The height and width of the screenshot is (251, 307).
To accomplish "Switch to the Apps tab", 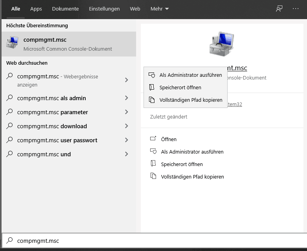I will click(36, 9).
